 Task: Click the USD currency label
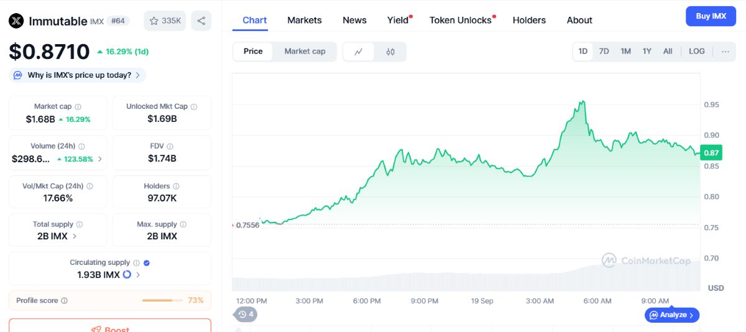(716, 288)
